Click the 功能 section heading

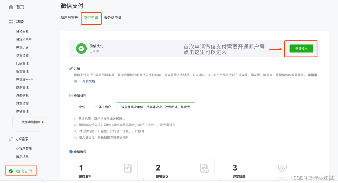pyautogui.click(x=20, y=22)
